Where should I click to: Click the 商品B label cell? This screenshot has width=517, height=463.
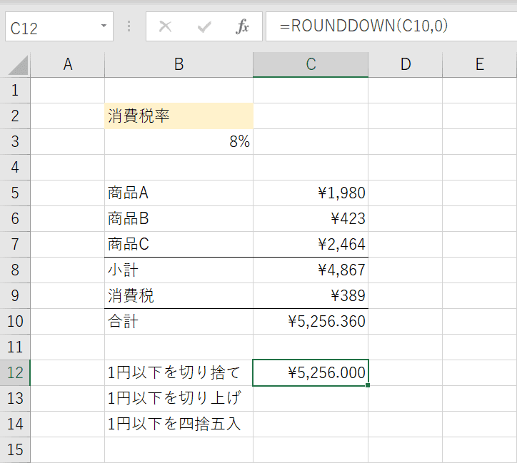(179, 218)
